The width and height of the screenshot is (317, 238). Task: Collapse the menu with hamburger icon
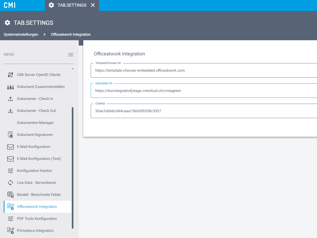coord(71,55)
